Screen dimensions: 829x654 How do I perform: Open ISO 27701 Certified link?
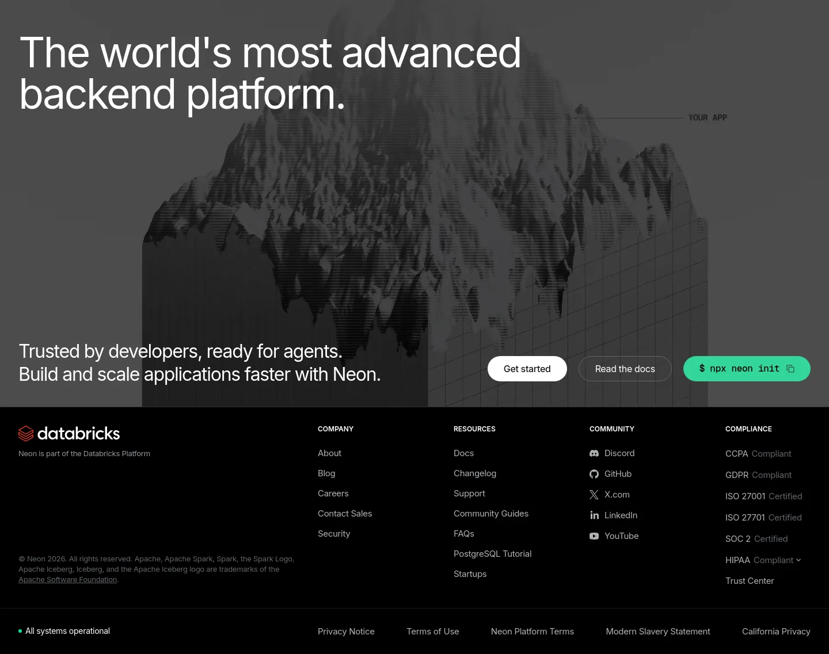(763, 518)
